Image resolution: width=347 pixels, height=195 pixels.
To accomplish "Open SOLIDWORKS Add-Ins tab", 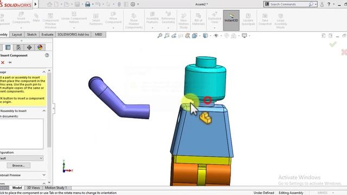I will click(x=73, y=35).
